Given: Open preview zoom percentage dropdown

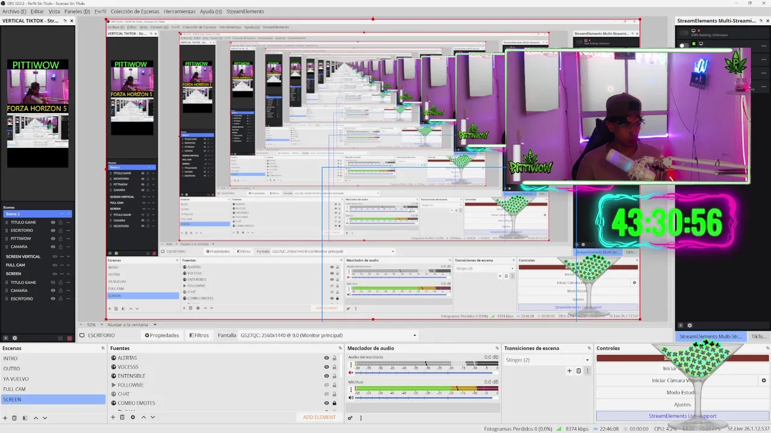Looking at the screenshot, I should pyautogui.click(x=92, y=325).
